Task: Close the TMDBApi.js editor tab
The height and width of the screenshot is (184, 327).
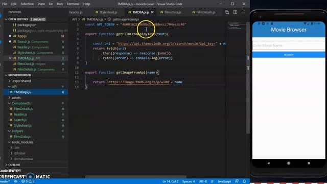Action: point(152,12)
